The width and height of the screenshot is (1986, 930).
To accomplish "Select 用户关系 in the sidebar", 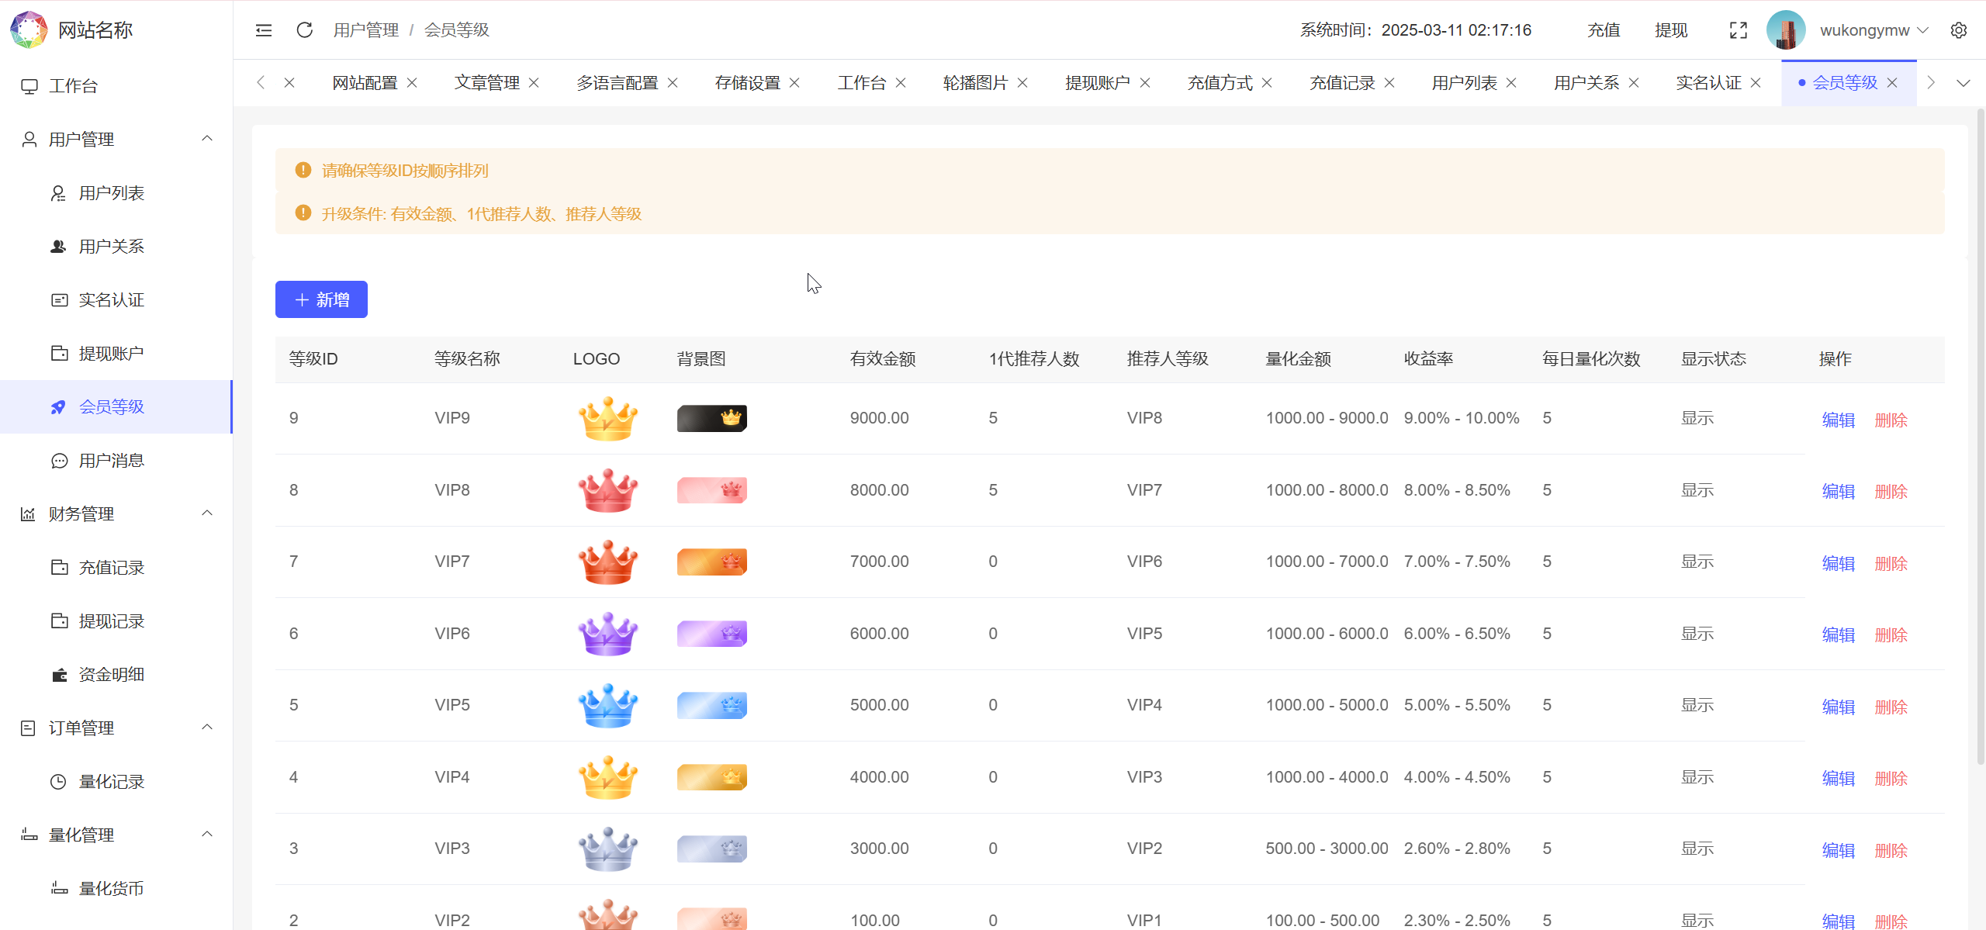I will [111, 246].
